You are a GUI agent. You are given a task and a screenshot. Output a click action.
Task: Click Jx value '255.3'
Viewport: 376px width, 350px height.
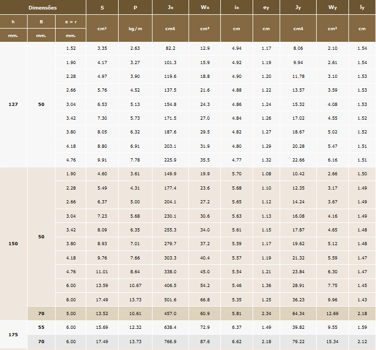click(171, 230)
